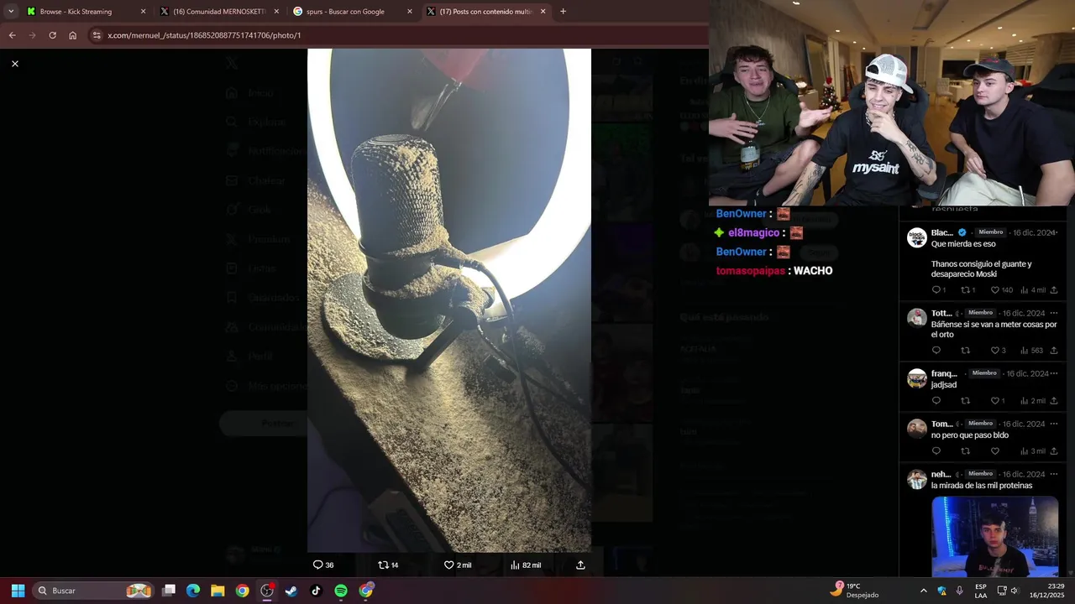Screen dimensions: 1075x604
Task: Share the photo post
Action: tap(580, 565)
